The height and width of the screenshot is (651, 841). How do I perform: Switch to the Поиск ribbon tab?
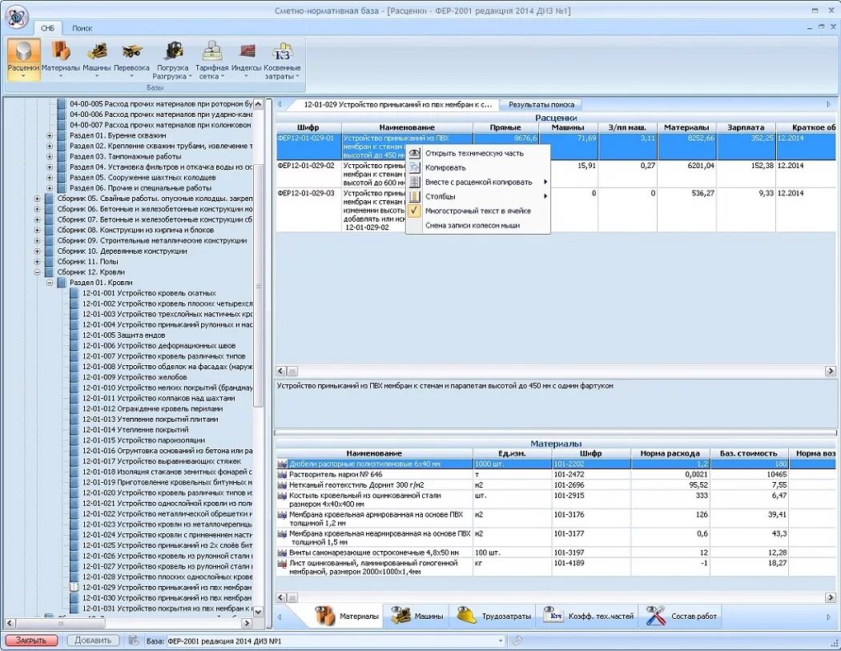click(x=82, y=28)
